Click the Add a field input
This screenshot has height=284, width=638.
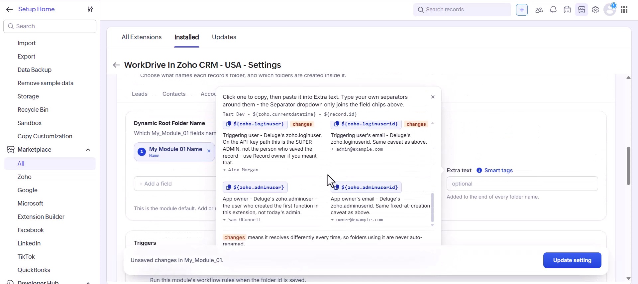175,184
